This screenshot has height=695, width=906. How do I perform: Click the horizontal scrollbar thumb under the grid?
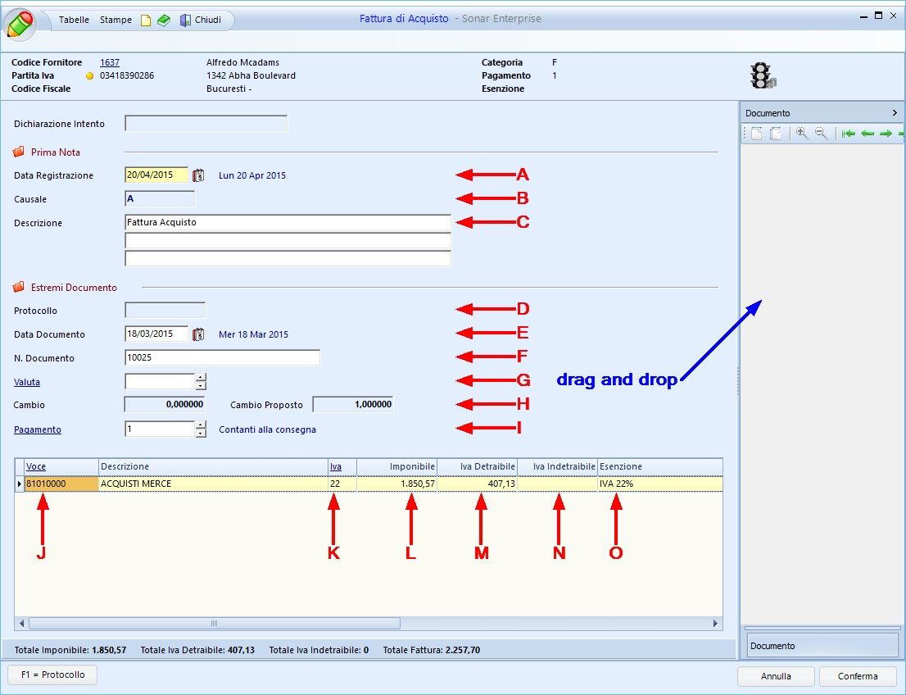pos(215,623)
